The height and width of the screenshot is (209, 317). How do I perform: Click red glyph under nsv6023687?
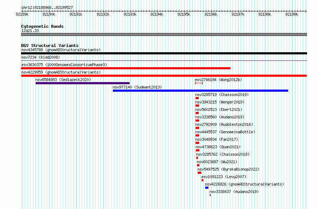[x=198, y=165]
